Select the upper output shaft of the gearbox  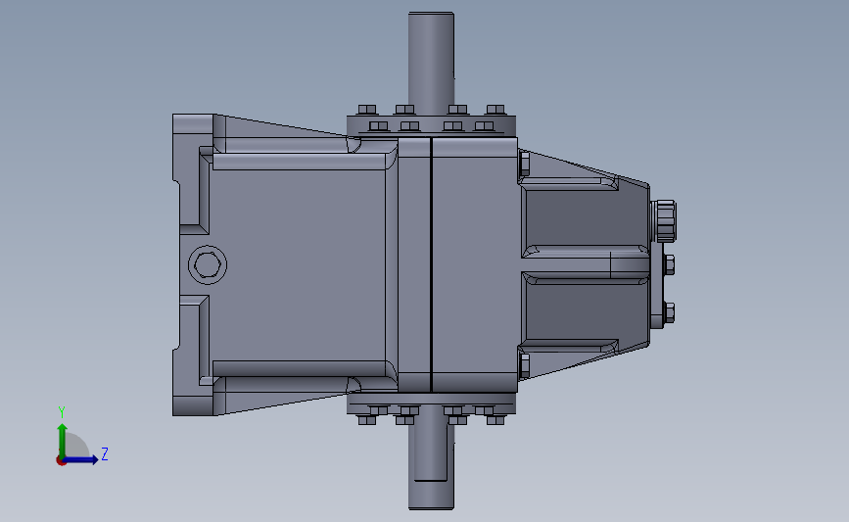click(x=431, y=63)
